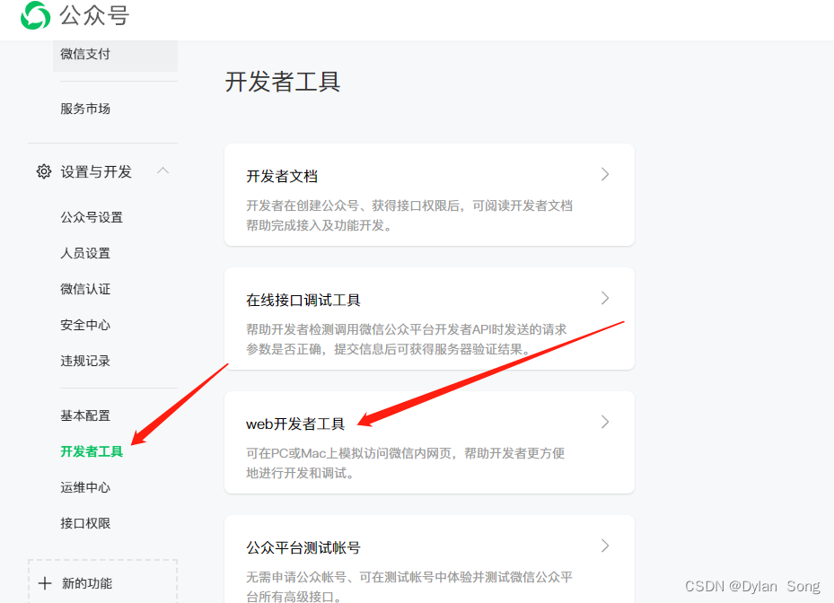Click the 开发者工具 page heading
The width and height of the screenshot is (834, 603).
point(283,82)
